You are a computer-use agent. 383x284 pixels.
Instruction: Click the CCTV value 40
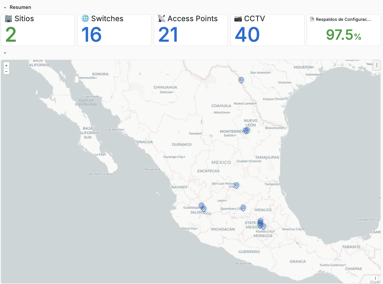click(247, 35)
